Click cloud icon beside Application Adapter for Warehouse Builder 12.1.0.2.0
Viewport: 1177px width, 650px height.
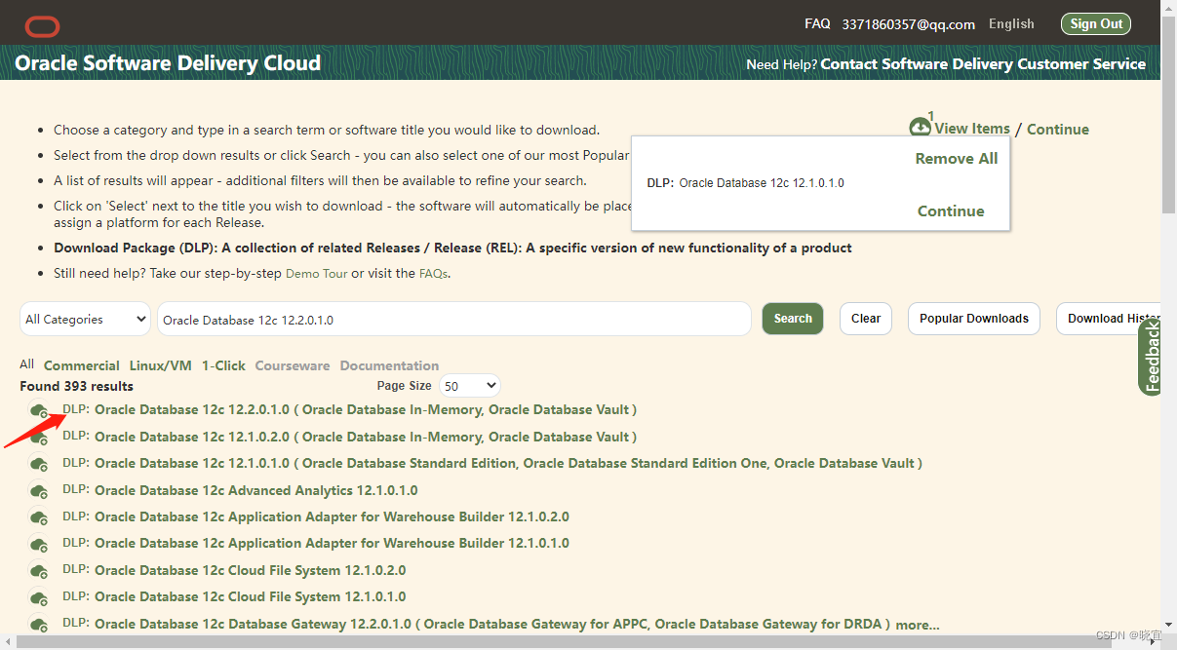click(39, 517)
